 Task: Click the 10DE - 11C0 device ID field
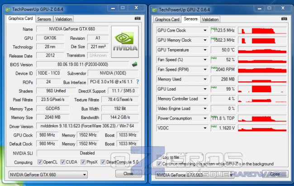click(x=48, y=73)
